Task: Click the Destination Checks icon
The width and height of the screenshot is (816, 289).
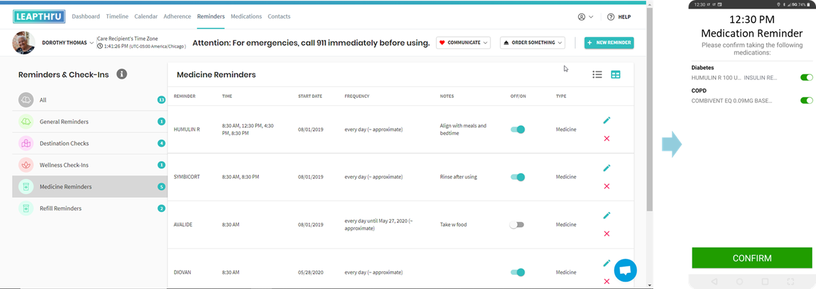Action: coord(25,143)
